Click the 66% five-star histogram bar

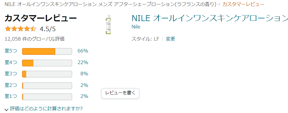tap(47, 52)
